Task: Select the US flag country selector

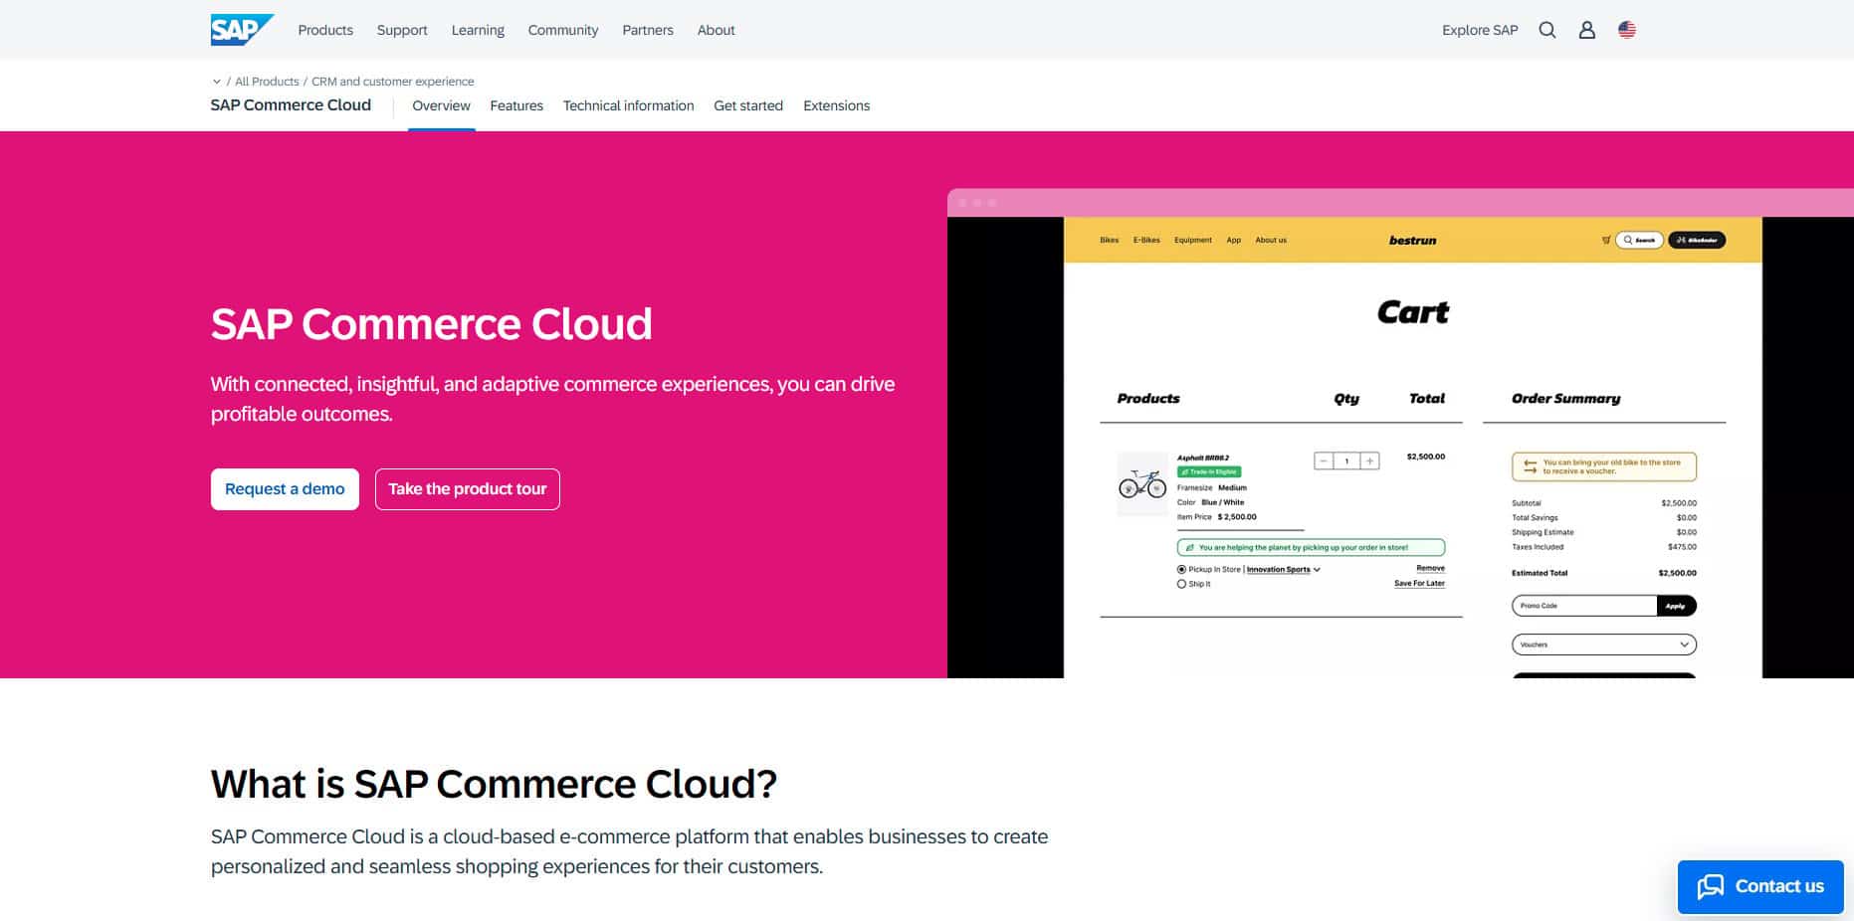Action: pyautogui.click(x=1627, y=30)
